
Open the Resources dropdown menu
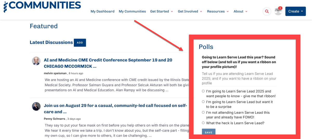point(218,11)
